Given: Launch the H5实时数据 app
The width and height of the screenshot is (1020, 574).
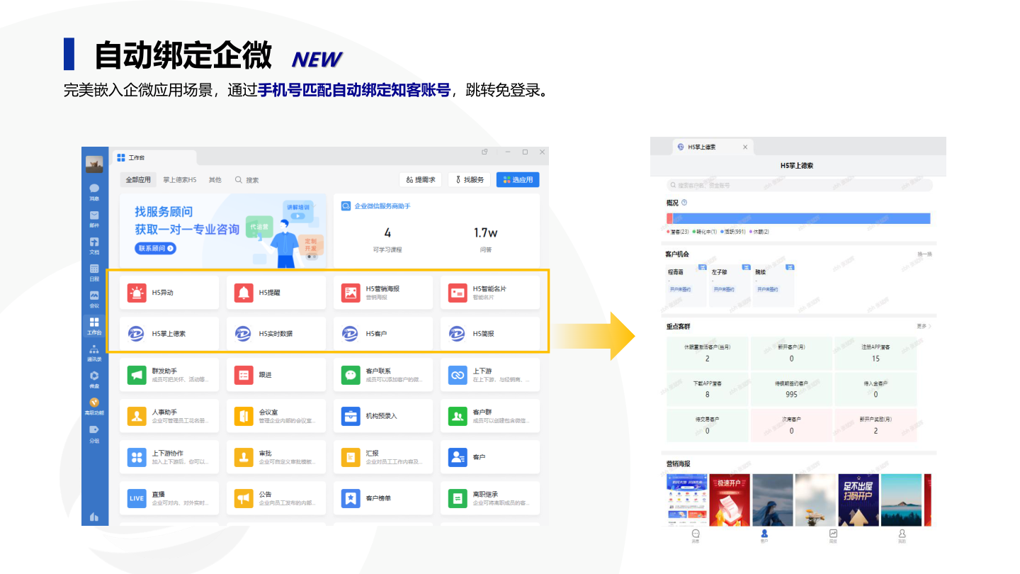Looking at the screenshot, I should point(276,334).
